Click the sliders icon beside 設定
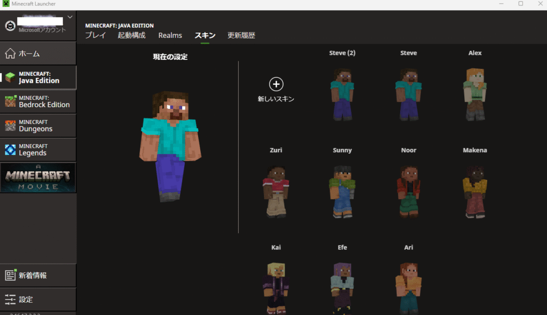Image resolution: width=547 pixels, height=315 pixels. pos(10,300)
